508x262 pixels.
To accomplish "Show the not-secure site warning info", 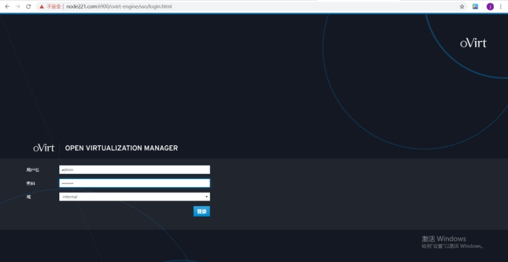I will (x=42, y=6).
